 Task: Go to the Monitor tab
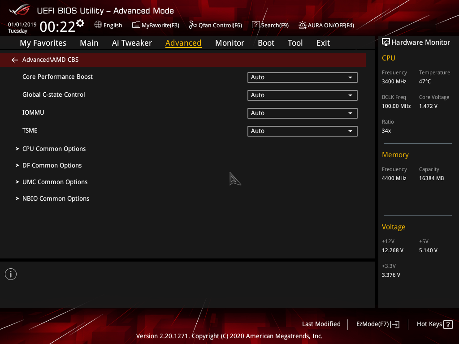tap(229, 43)
